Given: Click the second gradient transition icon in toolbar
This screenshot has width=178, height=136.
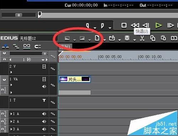Looking at the screenshot, I should pyautogui.click(x=82, y=38).
